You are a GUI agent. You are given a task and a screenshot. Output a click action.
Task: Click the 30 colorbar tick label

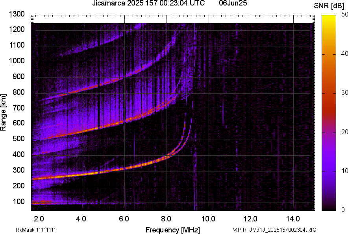tap(345, 92)
